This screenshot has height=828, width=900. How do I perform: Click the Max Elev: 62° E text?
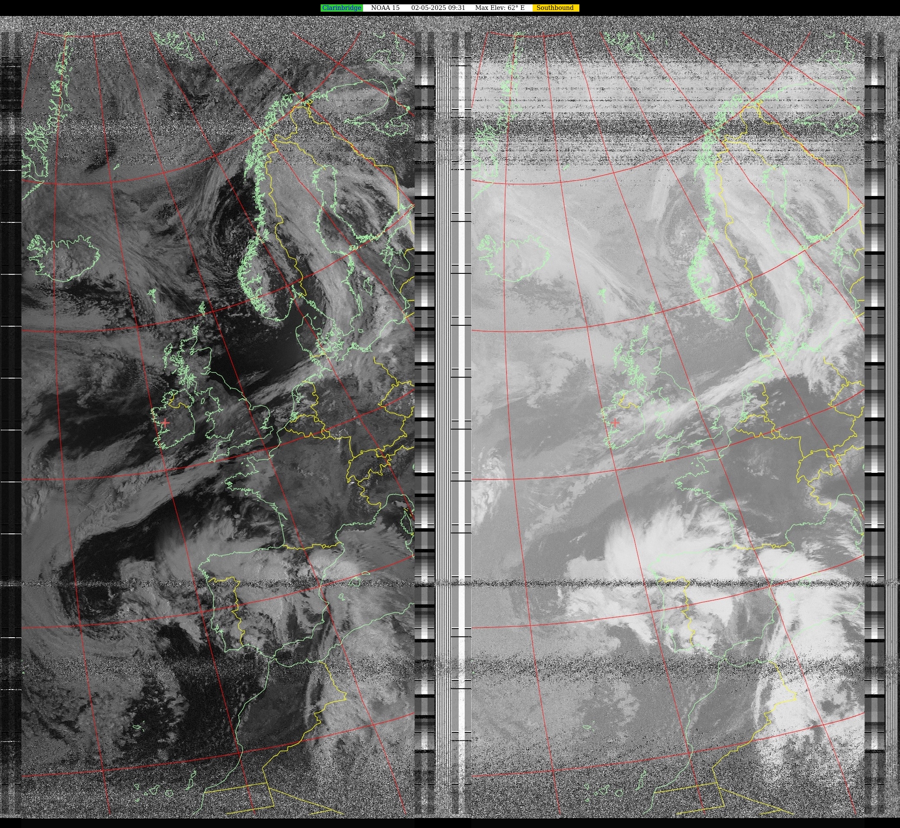click(499, 8)
